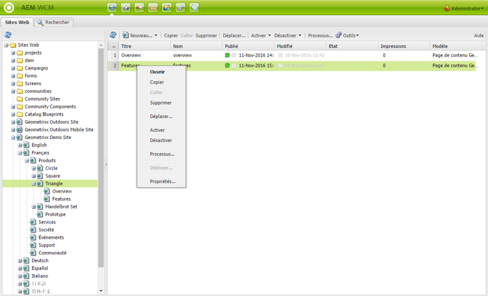The width and height of the screenshot is (488, 296).
Task: Choose Processus... in the context menu
Action: click(x=161, y=154)
